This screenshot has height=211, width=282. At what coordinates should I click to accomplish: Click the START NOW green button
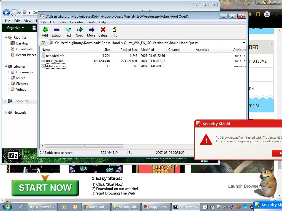point(45,188)
